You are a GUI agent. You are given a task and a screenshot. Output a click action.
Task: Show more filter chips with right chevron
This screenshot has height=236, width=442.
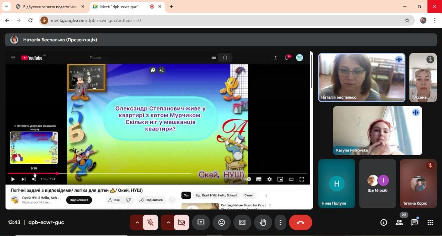click(x=266, y=195)
